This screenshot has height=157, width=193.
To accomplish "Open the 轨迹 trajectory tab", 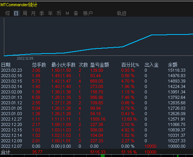I will pyautogui.click(x=122, y=13).
